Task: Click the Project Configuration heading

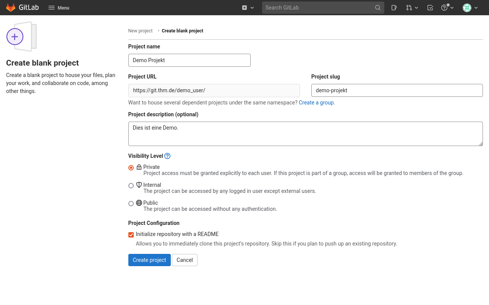Action: tap(154, 223)
